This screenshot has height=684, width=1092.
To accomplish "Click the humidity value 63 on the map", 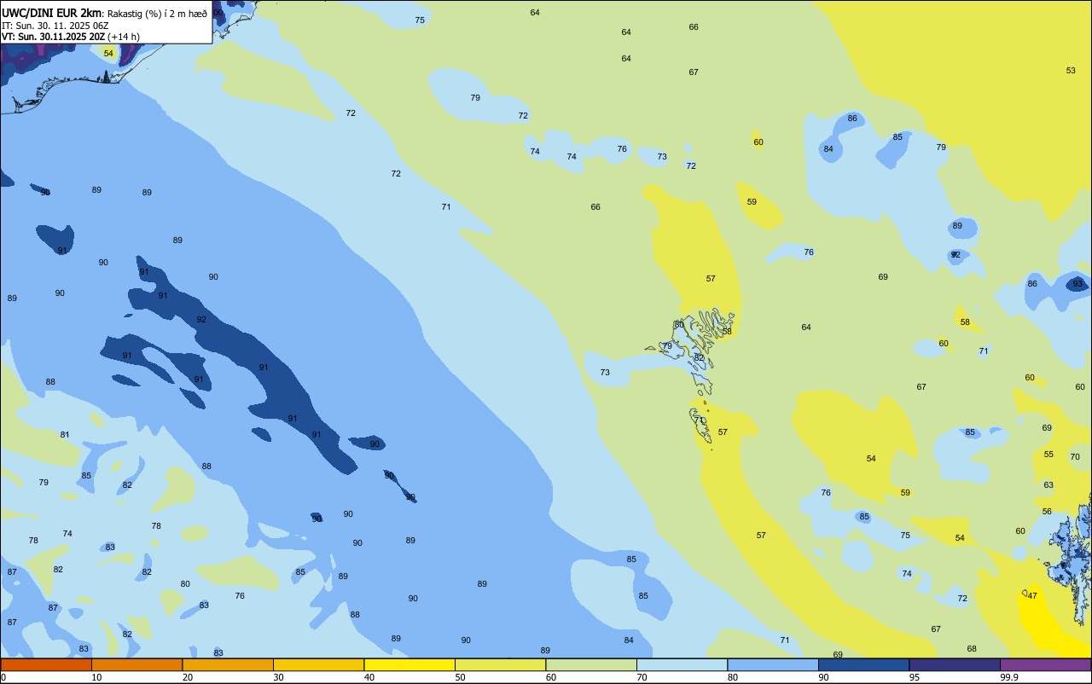I will tap(1048, 485).
